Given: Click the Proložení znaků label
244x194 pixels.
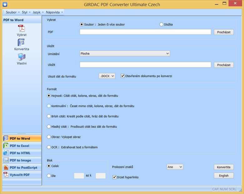Looking at the screenshot, I should coord(122,167).
